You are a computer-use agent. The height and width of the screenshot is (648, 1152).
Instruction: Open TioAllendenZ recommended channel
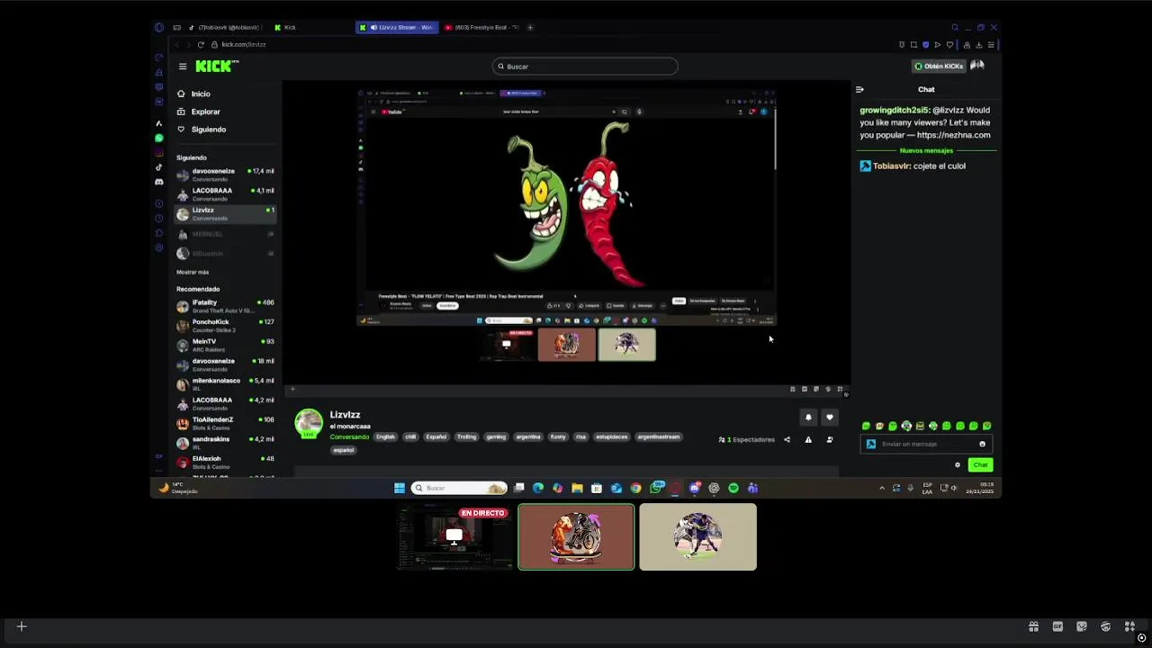click(225, 423)
